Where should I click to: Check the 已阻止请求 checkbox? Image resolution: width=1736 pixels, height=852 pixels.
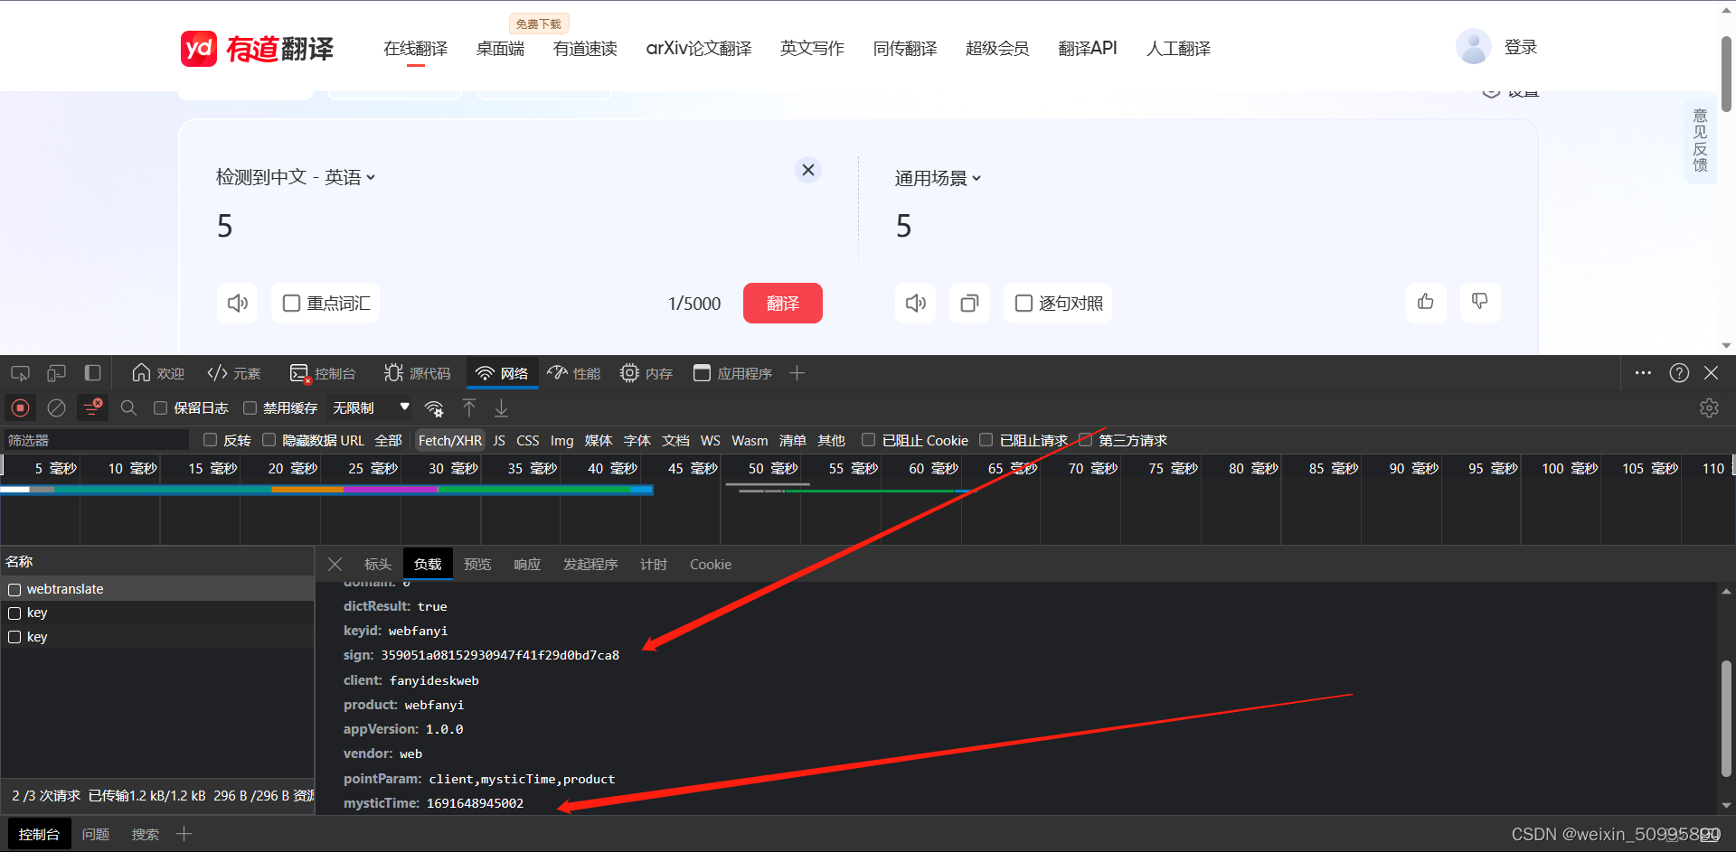[x=986, y=440]
